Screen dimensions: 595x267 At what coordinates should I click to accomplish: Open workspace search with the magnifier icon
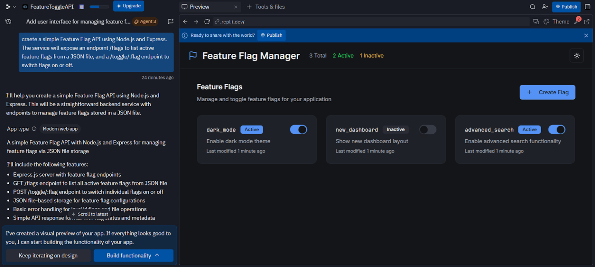(533, 7)
